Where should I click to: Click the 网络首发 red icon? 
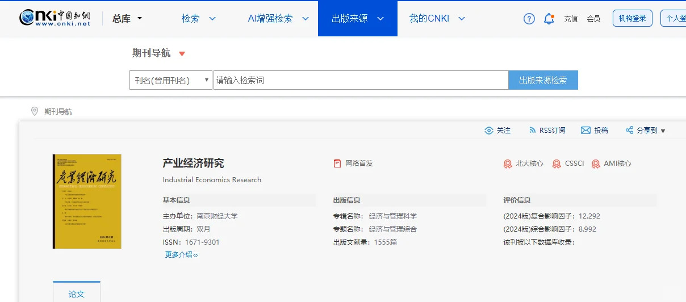tap(337, 163)
